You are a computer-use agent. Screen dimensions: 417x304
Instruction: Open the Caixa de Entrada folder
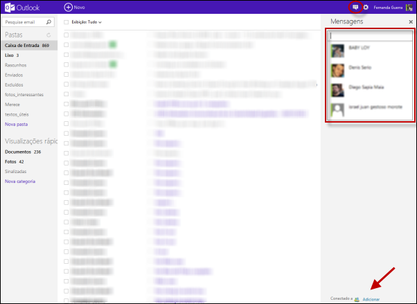click(x=22, y=45)
